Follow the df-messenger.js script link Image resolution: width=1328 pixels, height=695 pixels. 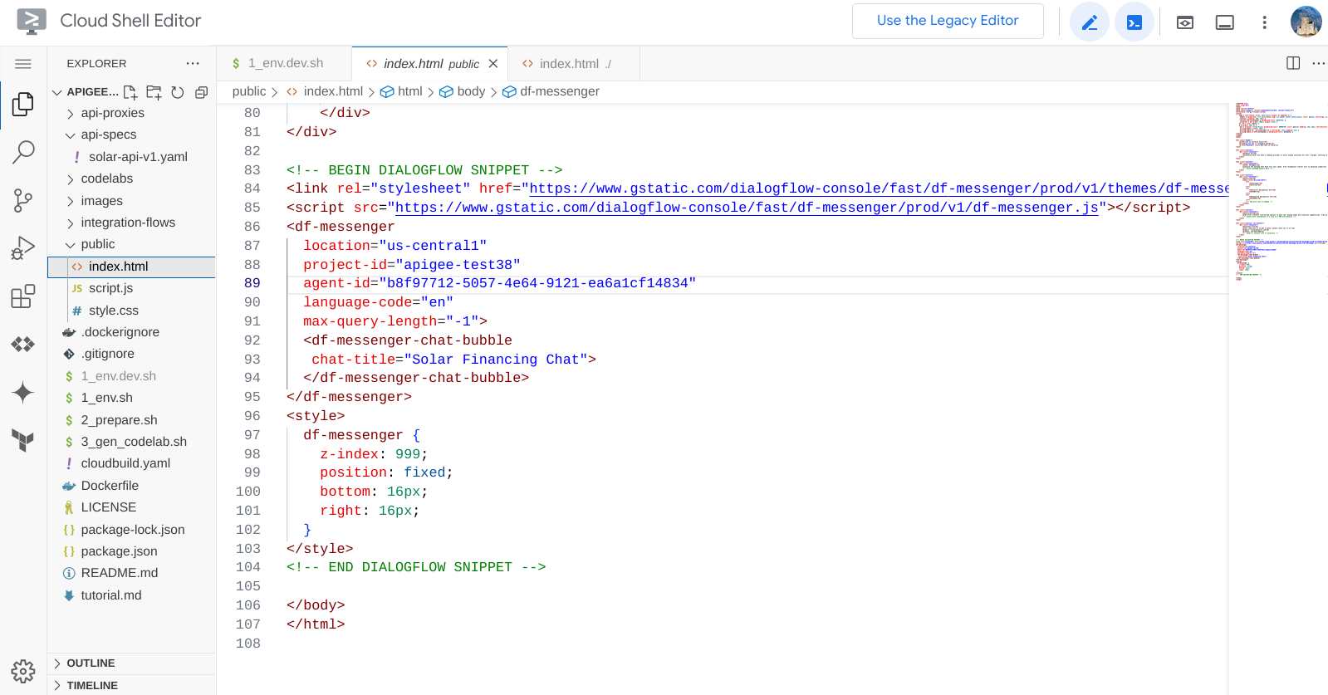coord(747,208)
